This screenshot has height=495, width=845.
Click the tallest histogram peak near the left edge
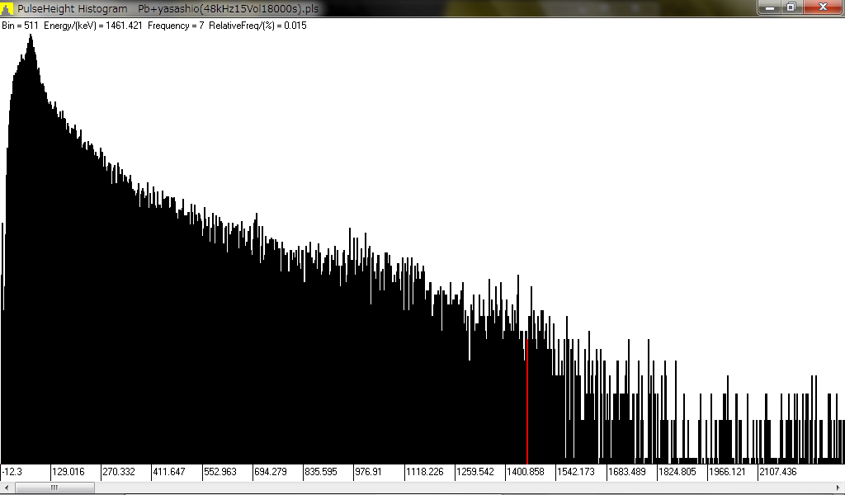[31, 41]
